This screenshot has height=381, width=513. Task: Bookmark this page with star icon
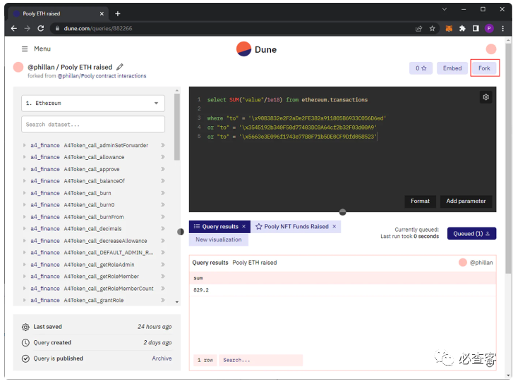point(432,28)
